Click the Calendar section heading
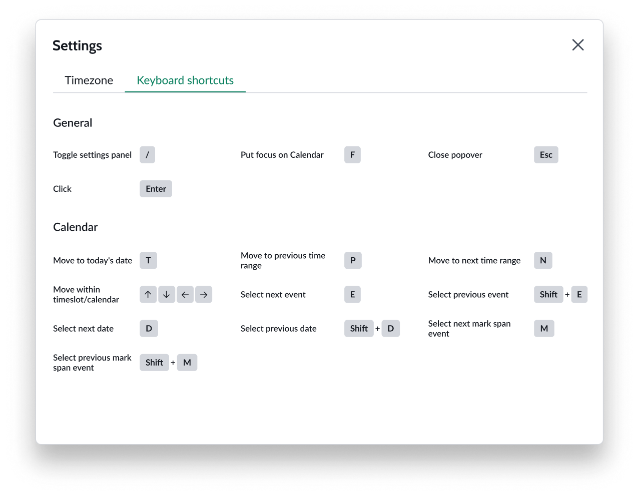The height and width of the screenshot is (496, 639). [x=76, y=227]
